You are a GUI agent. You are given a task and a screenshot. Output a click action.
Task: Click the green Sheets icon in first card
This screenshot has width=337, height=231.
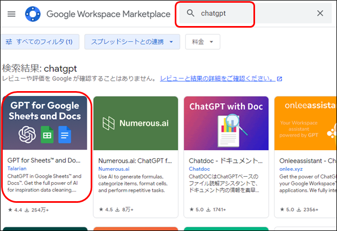click(47, 134)
